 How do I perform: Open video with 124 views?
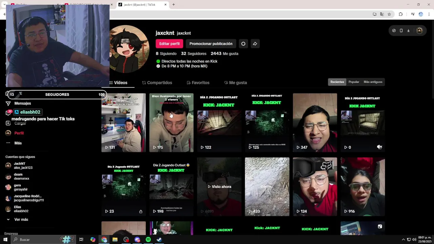point(315,187)
